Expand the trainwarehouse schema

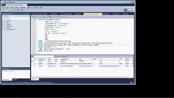pos(3,30)
